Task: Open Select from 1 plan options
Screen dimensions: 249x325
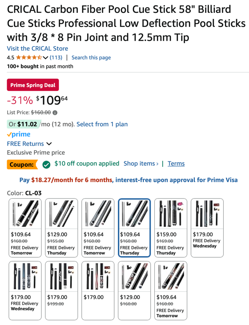Action: [x=102, y=124]
